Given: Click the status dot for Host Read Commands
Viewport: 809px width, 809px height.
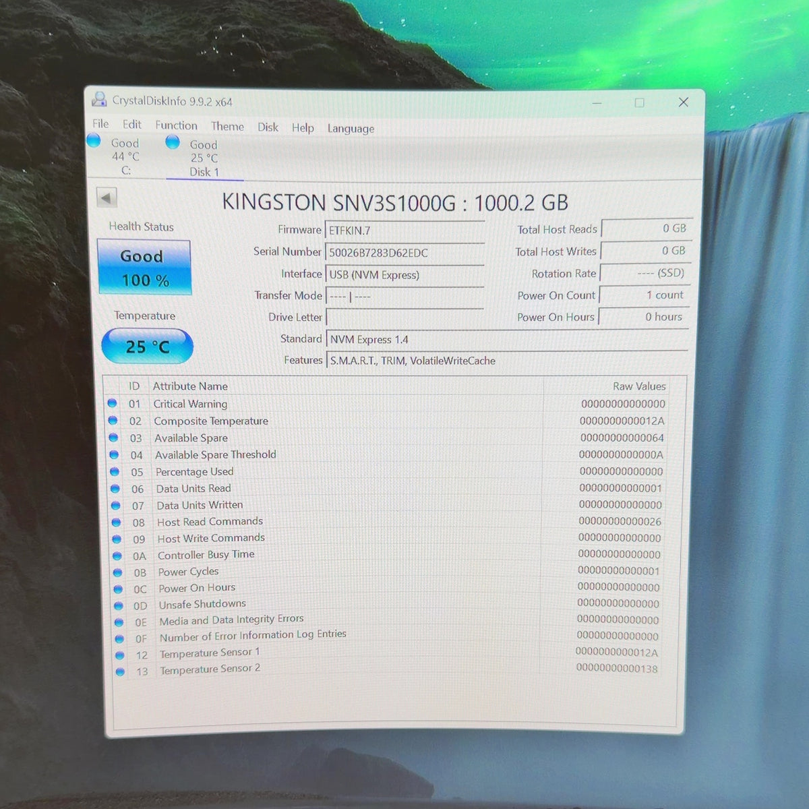Looking at the screenshot, I should (116, 522).
